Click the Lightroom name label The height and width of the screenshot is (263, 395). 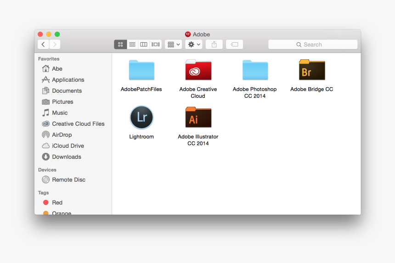pyautogui.click(x=141, y=137)
